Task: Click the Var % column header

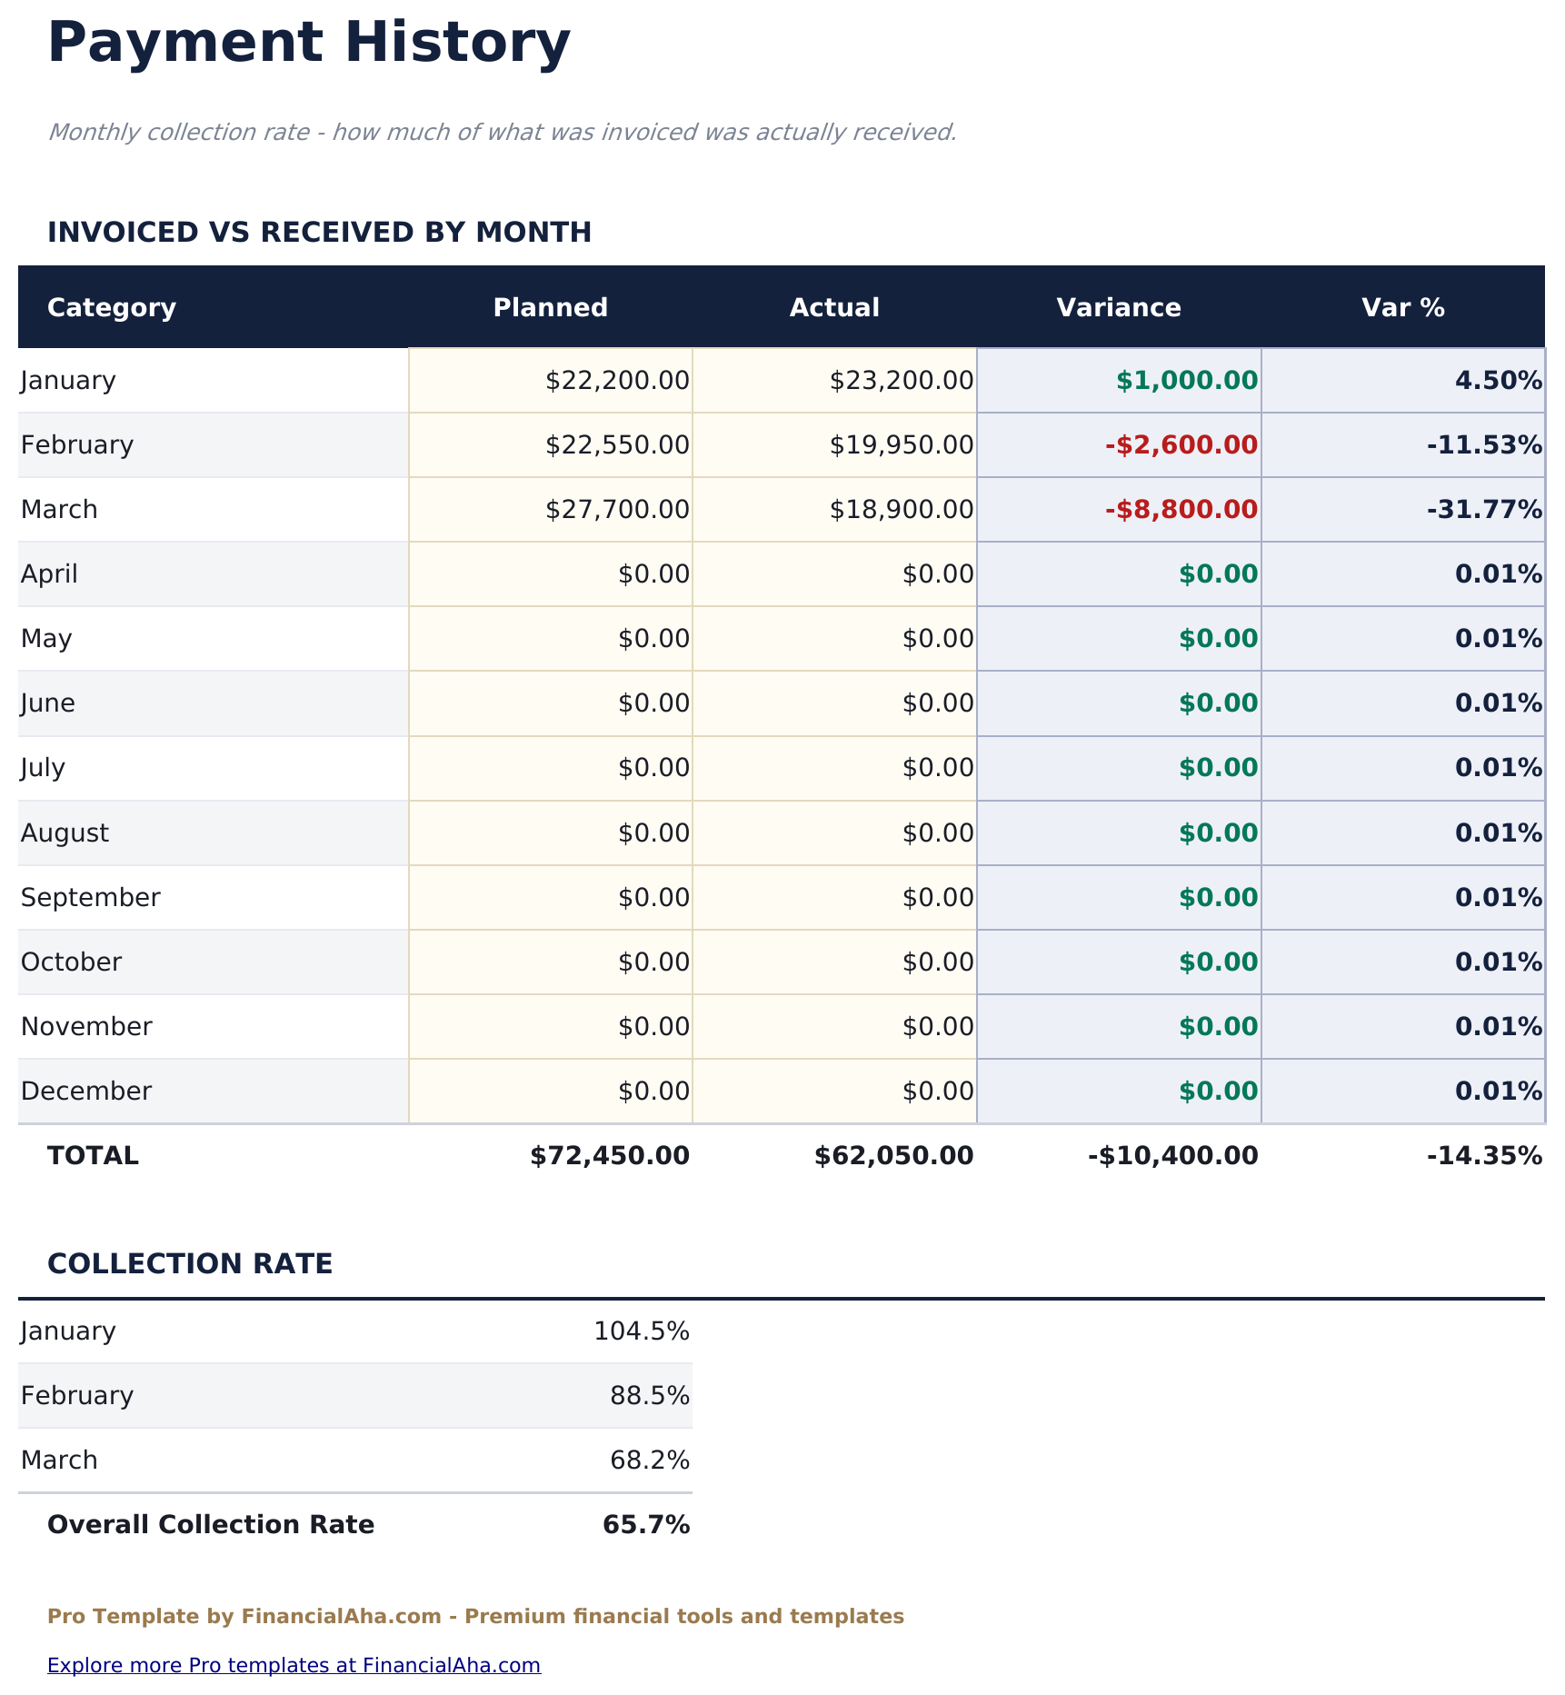Action: pyautogui.click(x=1401, y=307)
